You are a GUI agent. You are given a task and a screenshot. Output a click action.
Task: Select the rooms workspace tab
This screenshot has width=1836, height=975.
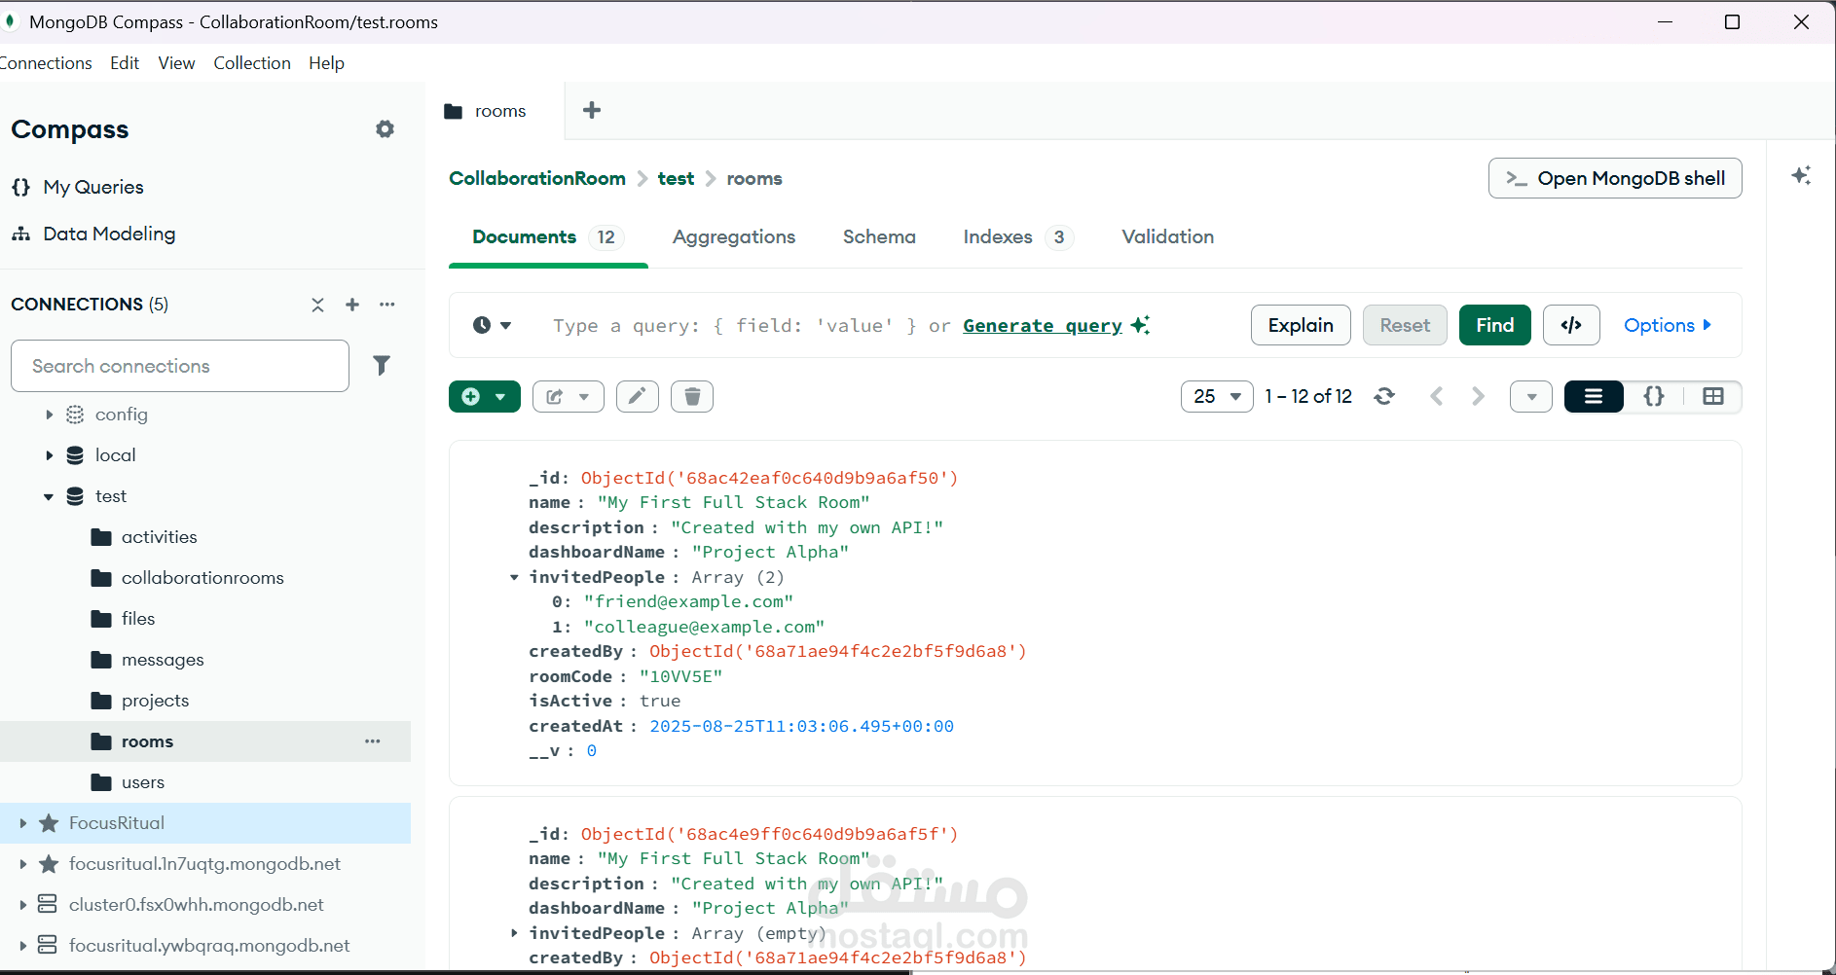495,111
